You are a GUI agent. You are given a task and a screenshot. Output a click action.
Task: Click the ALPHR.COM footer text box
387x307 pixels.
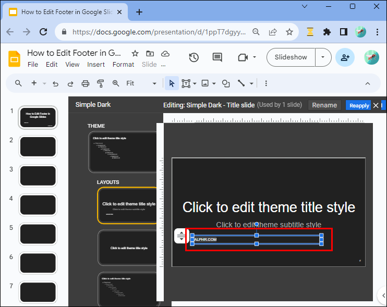tap(257, 239)
